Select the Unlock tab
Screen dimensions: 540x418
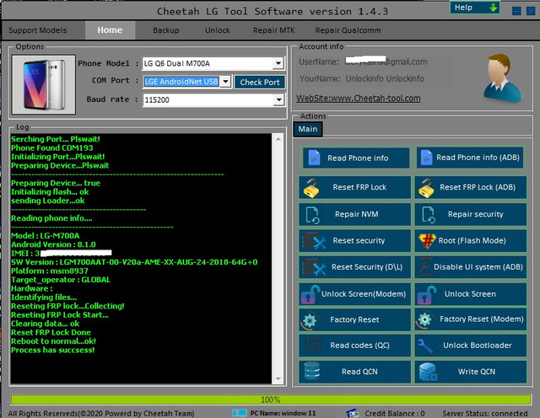217,30
